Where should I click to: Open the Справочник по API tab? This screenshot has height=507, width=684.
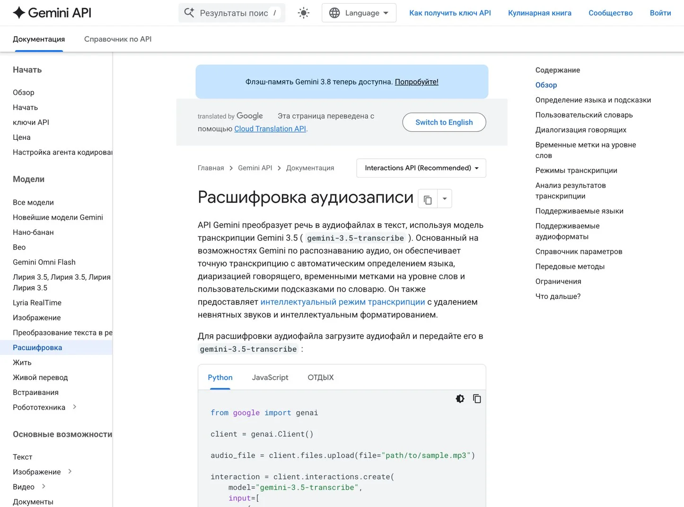coord(118,39)
